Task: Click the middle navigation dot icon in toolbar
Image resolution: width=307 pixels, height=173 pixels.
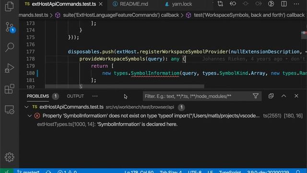Action: click(246, 4)
